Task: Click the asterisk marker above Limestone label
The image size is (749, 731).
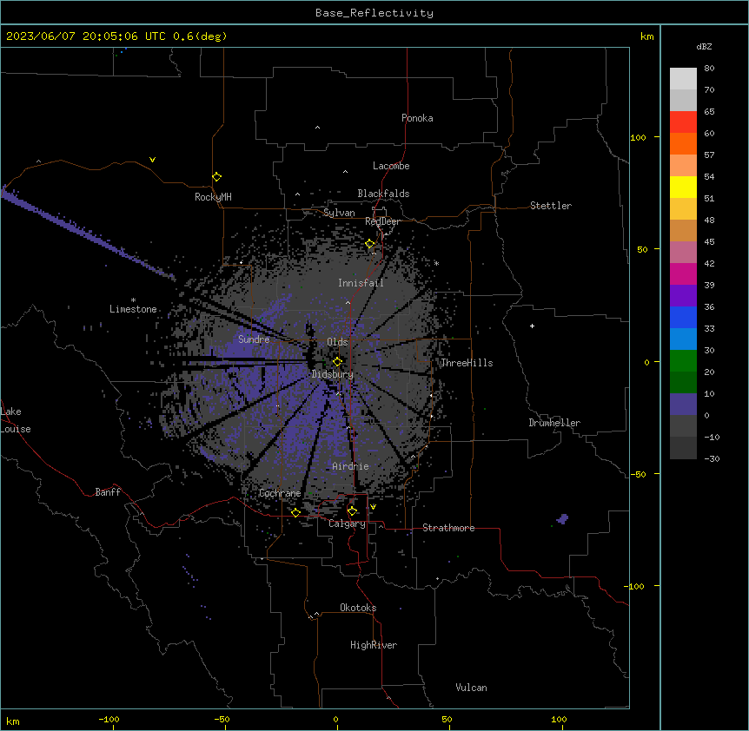Action: tap(133, 300)
